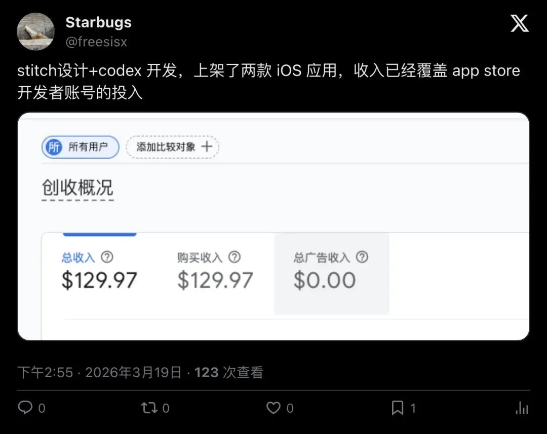Image resolution: width=547 pixels, height=434 pixels.
Task: Click help icon beside 总广告收入
Action: click(x=362, y=257)
